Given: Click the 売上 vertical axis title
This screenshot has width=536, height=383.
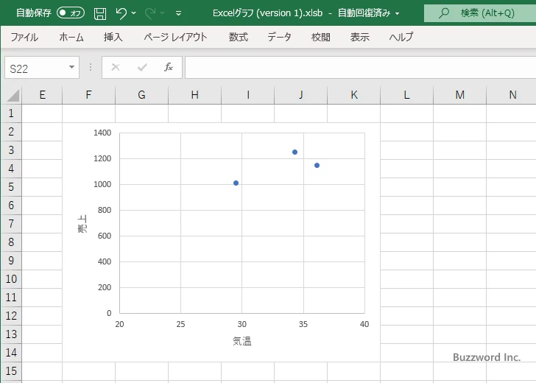Looking at the screenshot, I should 82,224.
